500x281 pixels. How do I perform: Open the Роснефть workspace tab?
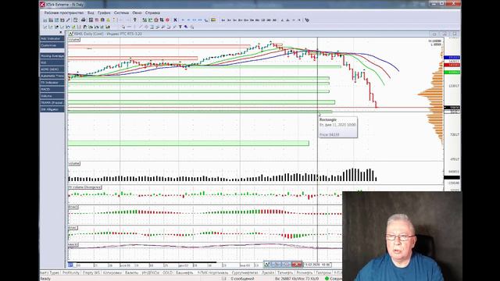304,273
